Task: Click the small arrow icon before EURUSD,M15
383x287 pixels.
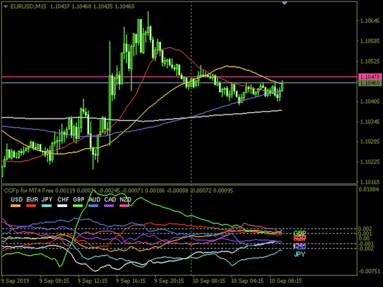Action: click(x=5, y=7)
